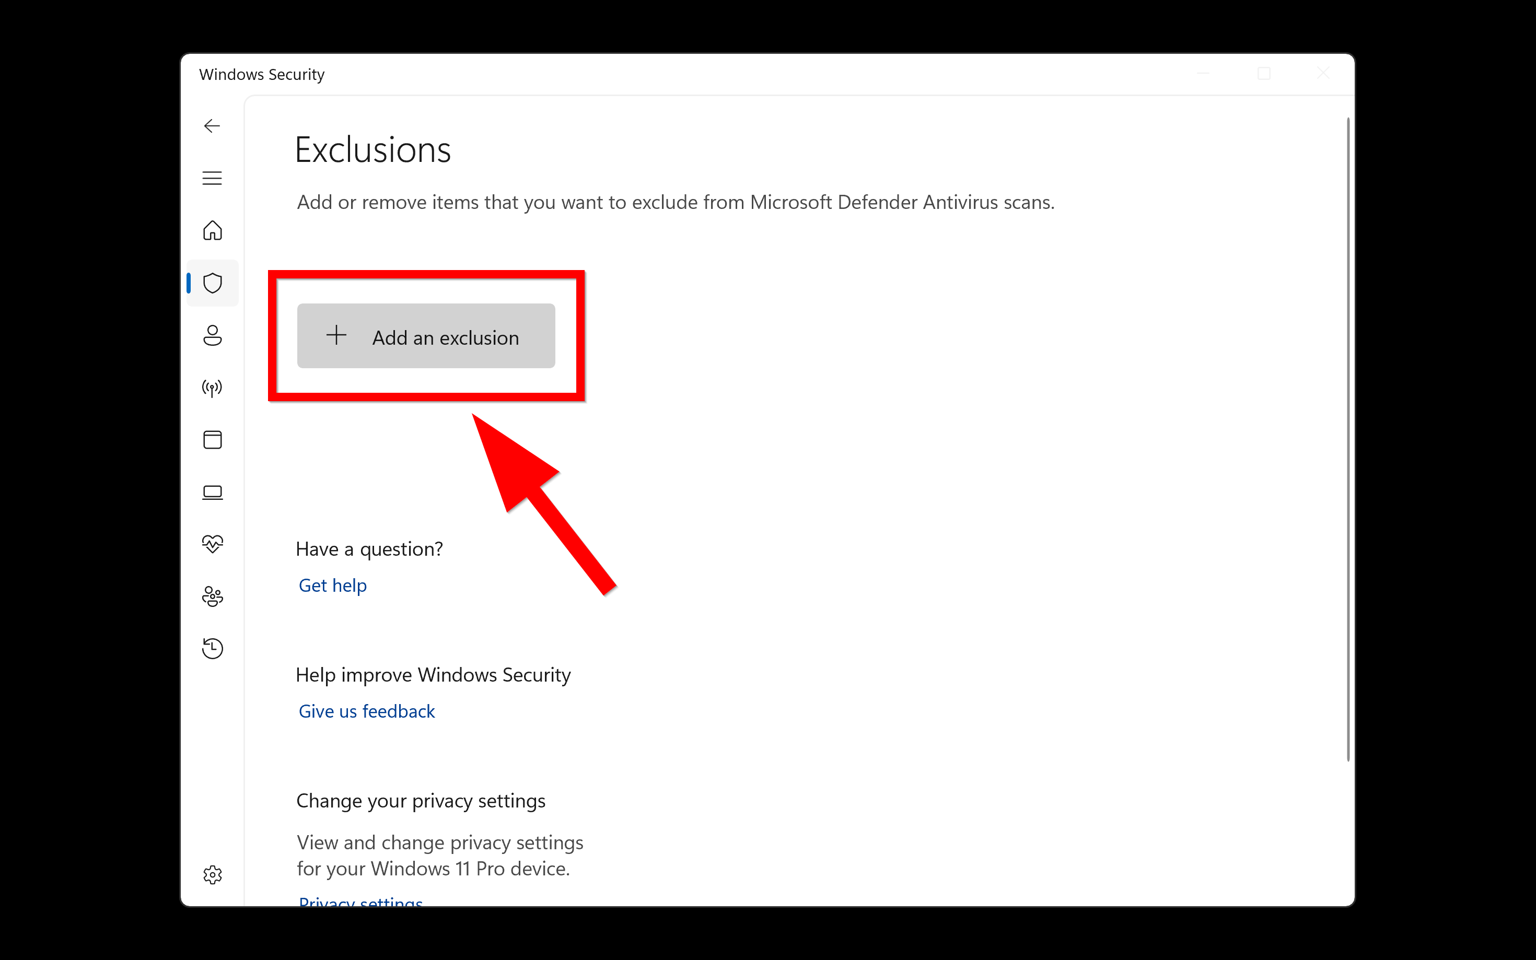1536x960 pixels.
Task: Go back using the arrow icon
Action: point(212,126)
